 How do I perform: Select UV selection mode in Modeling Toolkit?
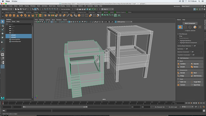200,27
